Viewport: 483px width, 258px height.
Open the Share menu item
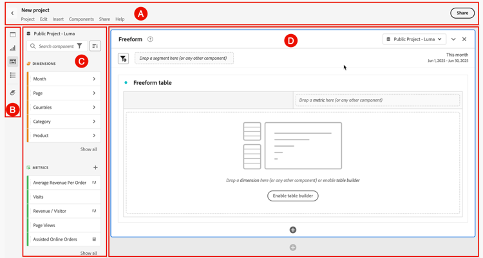click(x=104, y=19)
